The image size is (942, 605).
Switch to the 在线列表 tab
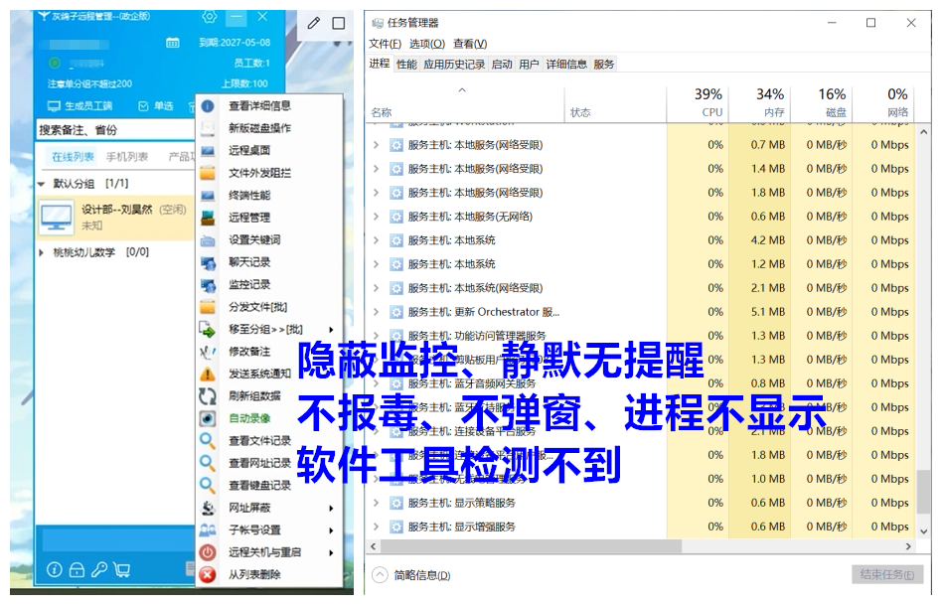tap(73, 157)
